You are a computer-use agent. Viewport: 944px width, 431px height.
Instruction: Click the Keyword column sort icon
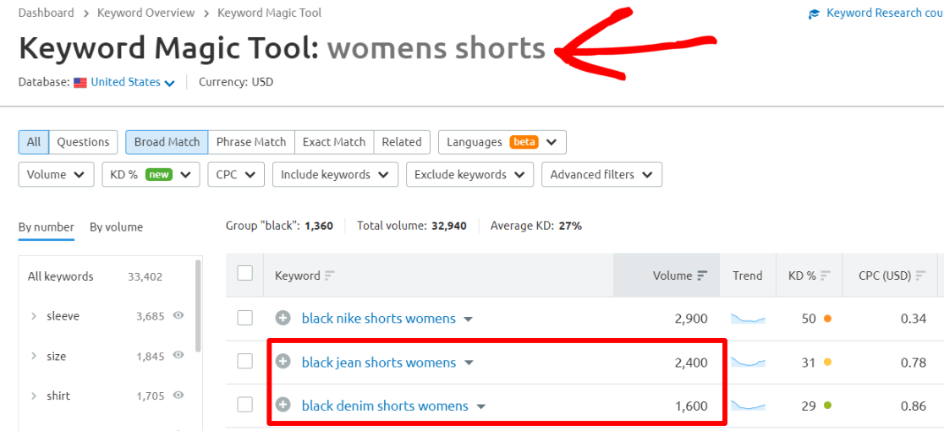[329, 276]
